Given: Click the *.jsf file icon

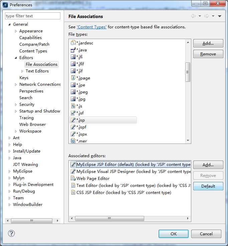Looking at the screenshot, I should [x=73, y=113].
